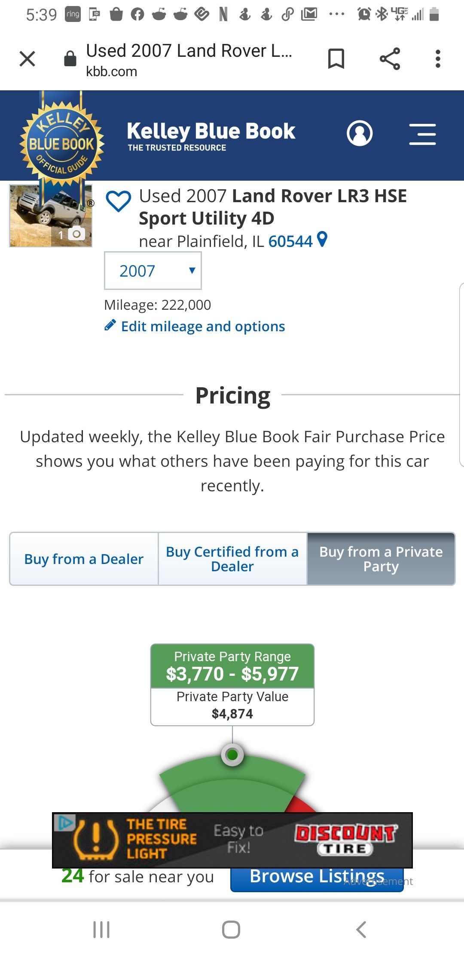Viewport: 464px width, 955px height.
Task: Open the Discount Tire advertisement banner
Action: (x=232, y=840)
